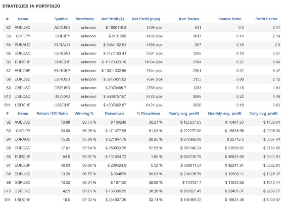Click the Sharpe Ratio column header
This screenshot has width=284, height=209.
pos(230,19)
